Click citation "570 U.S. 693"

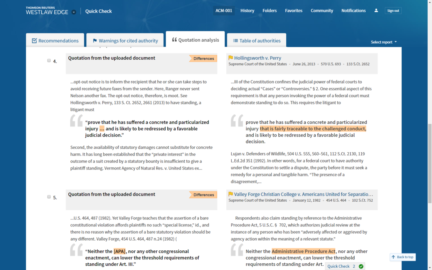coord(331,64)
